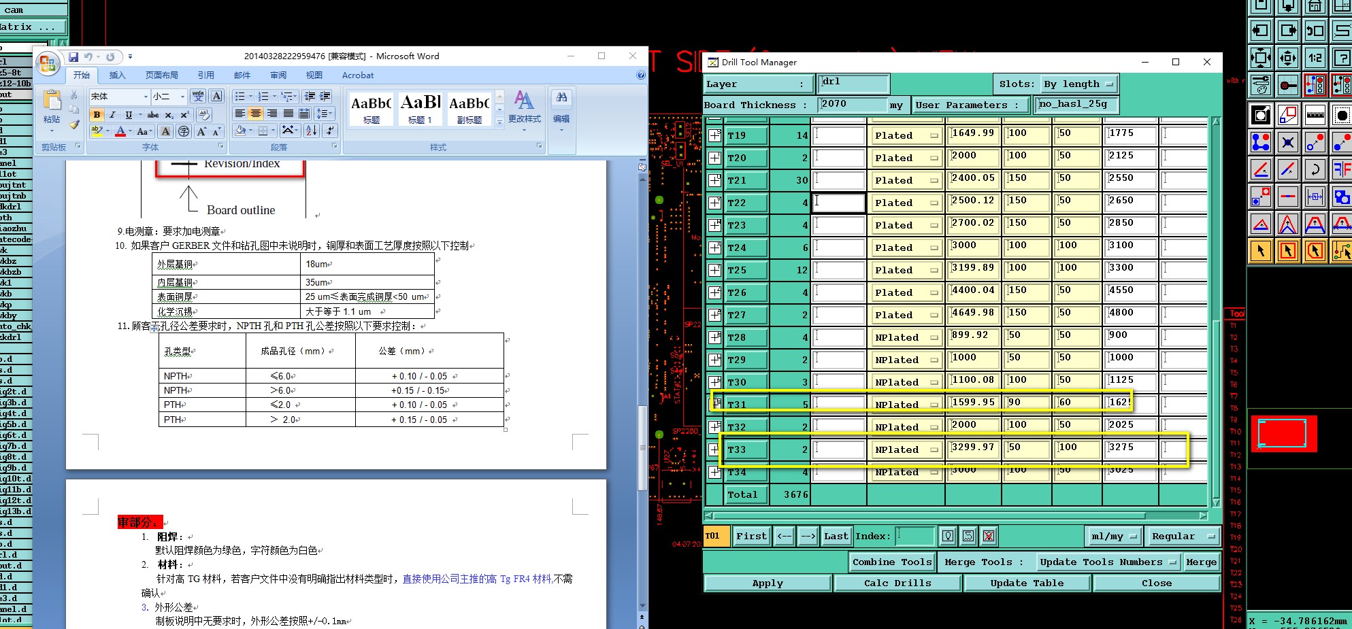This screenshot has width=1352, height=629.
Task: Open the 小二 font size dropdown
Action: pyautogui.click(x=182, y=97)
